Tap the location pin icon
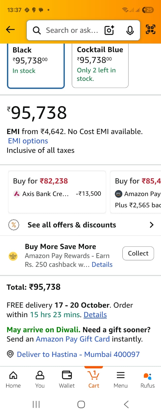Image resolution: width=161 pixels, height=415 pixels. [x=10, y=354]
